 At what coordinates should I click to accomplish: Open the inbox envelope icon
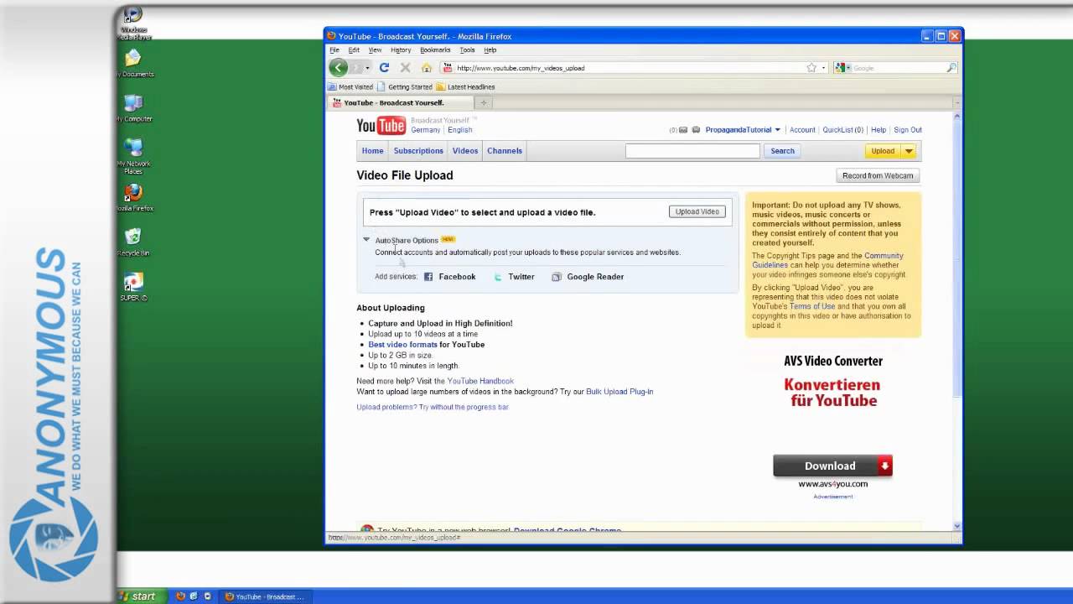tap(683, 130)
